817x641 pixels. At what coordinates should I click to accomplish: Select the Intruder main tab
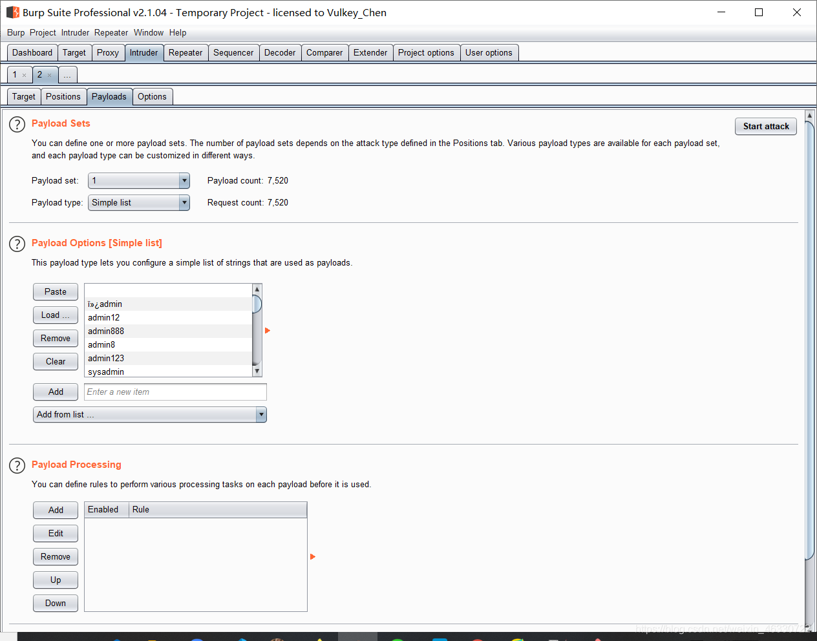143,53
